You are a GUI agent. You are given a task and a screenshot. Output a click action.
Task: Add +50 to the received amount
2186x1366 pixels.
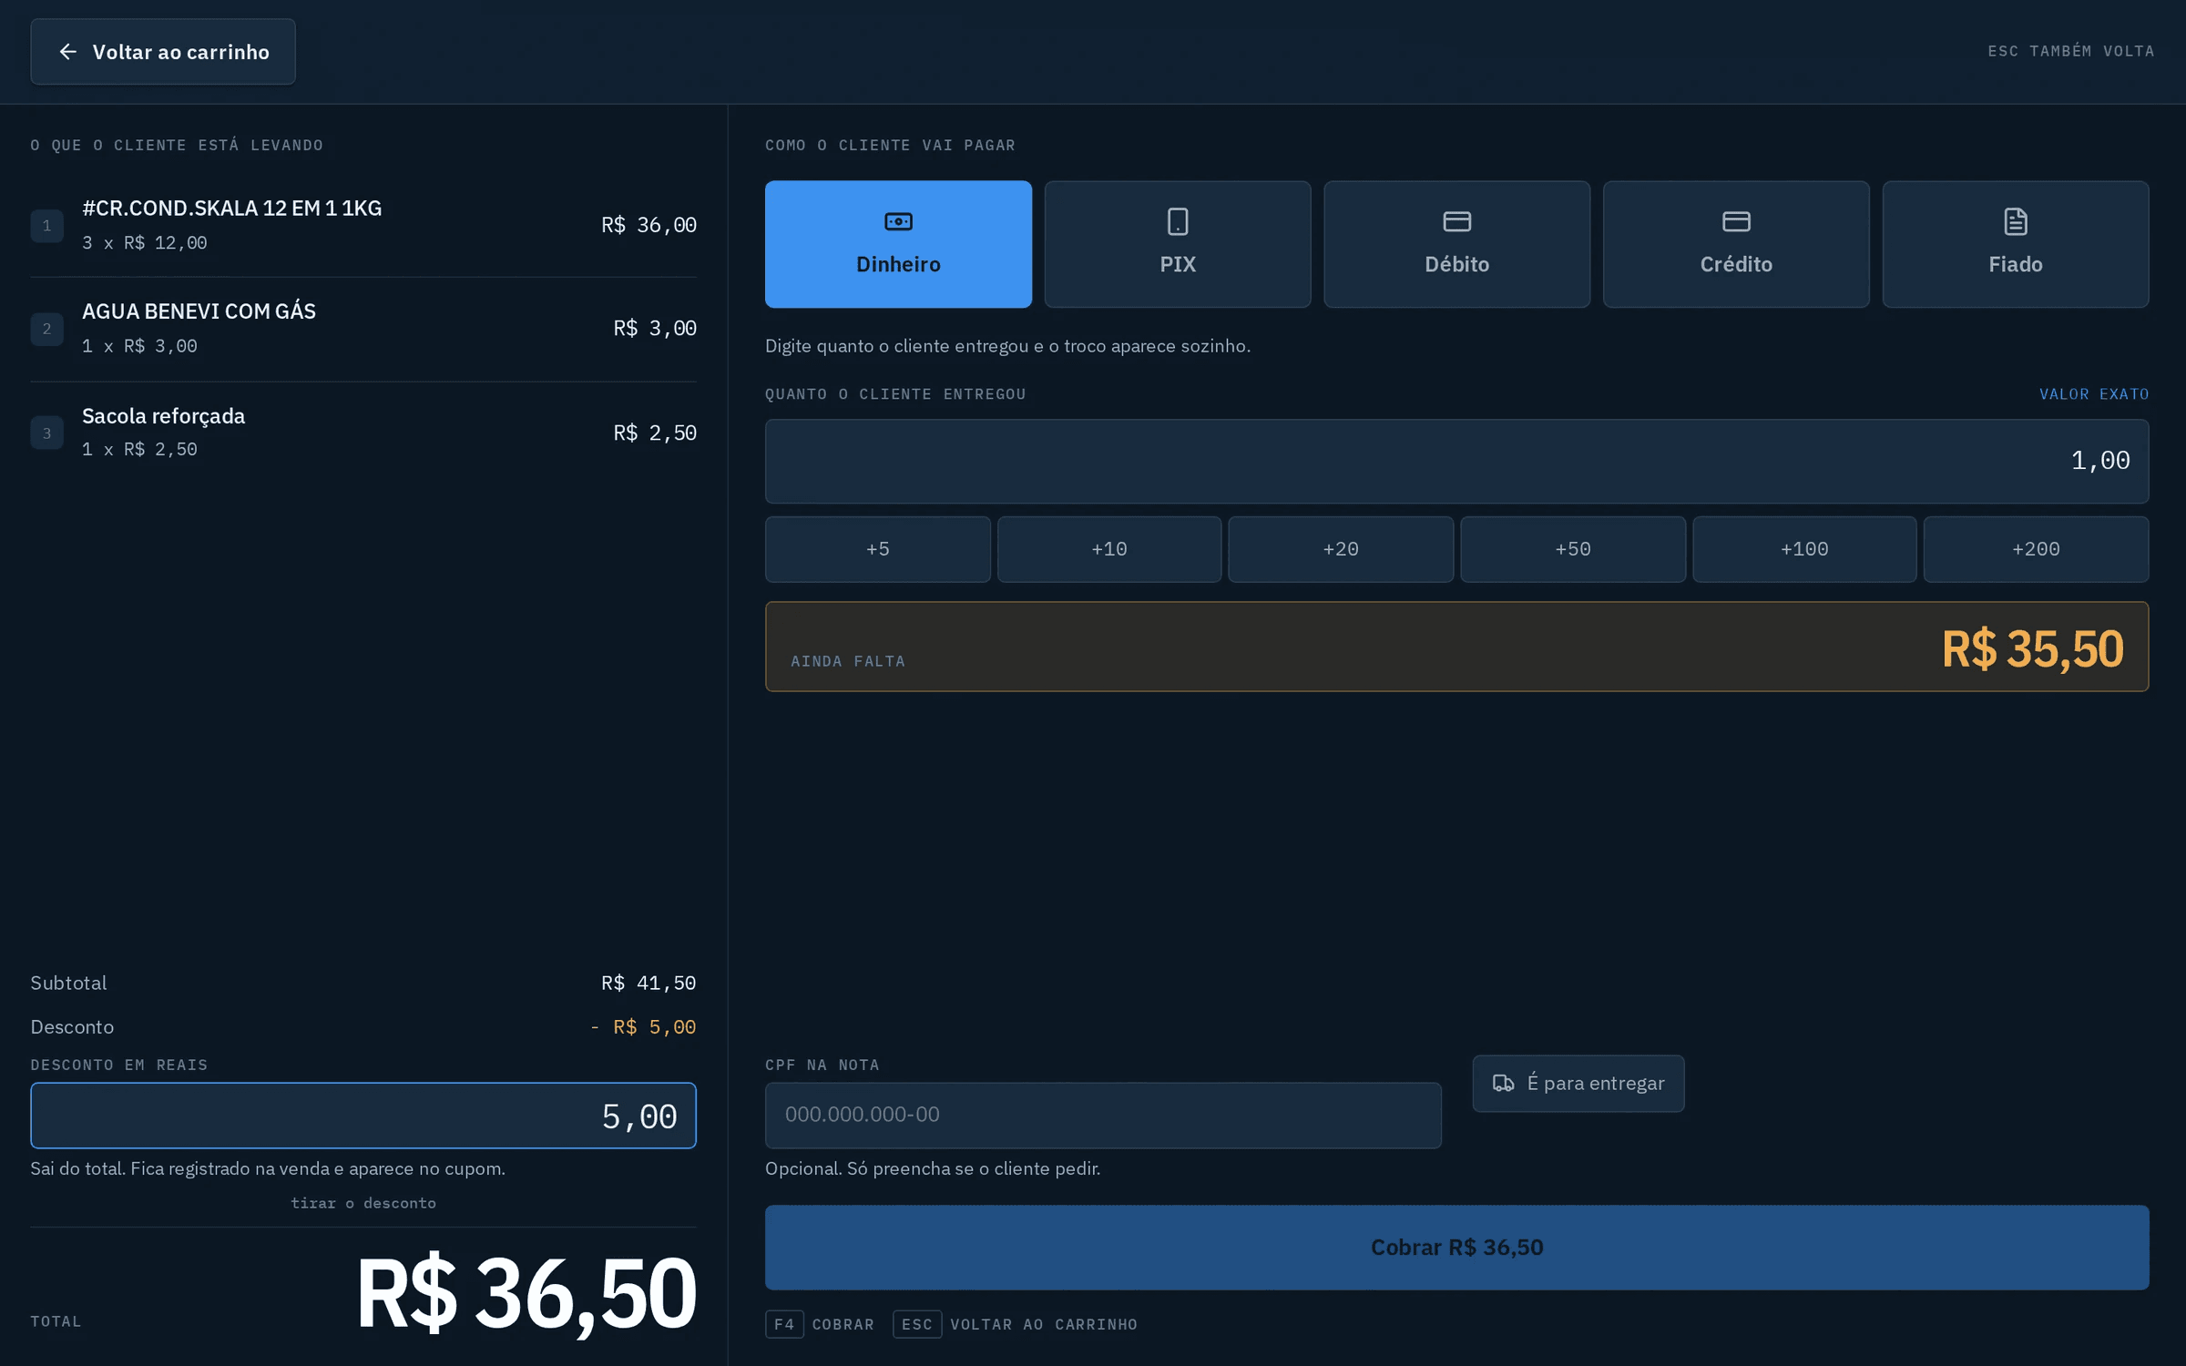click(x=1572, y=549)
